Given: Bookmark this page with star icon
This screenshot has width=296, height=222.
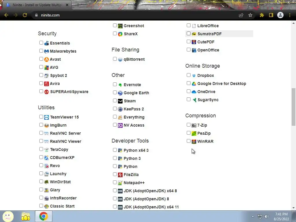Looking at the screenshot, I should (x=250, y=15).
